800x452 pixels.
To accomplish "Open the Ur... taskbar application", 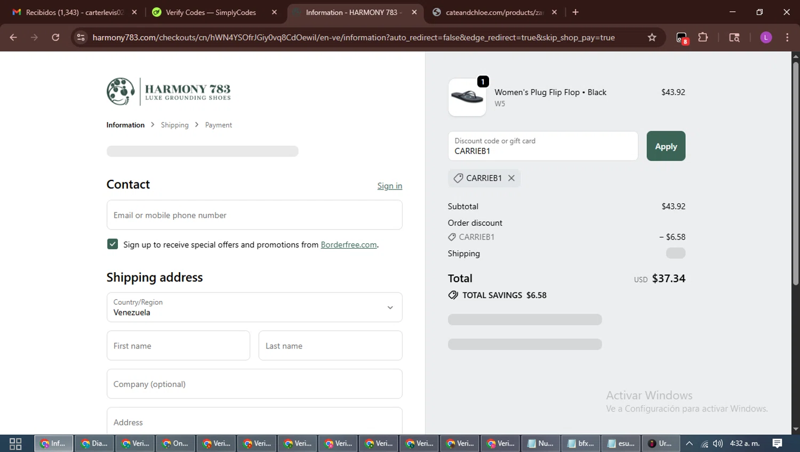I will click(x=661, y=443).
